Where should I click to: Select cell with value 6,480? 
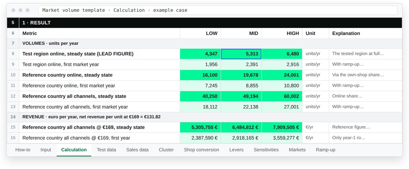(282, 54)
